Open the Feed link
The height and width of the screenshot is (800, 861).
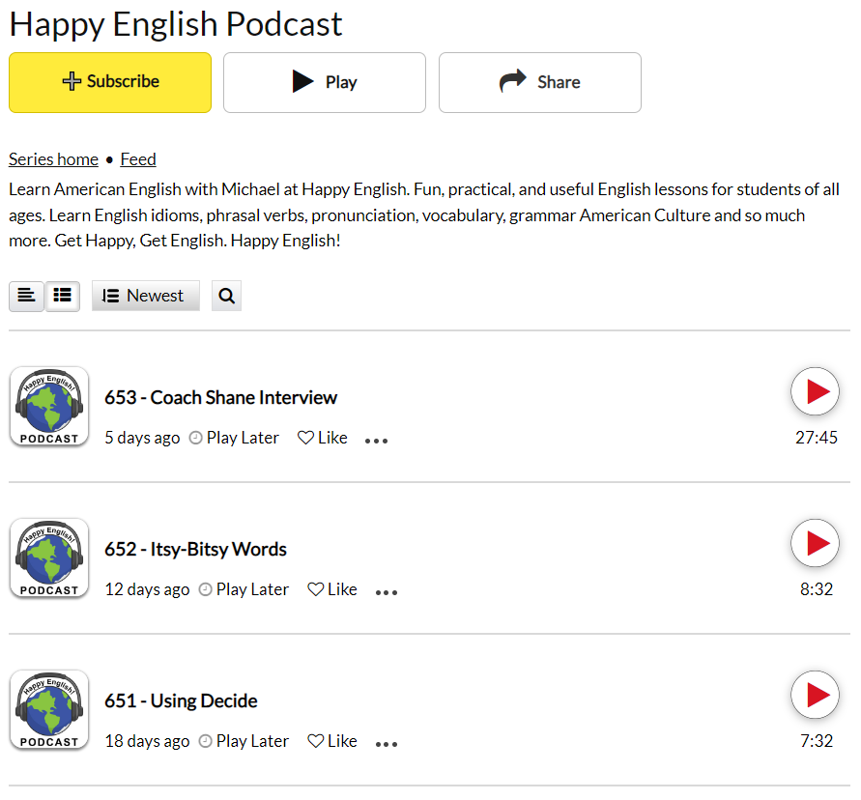[x=138, y=159]
